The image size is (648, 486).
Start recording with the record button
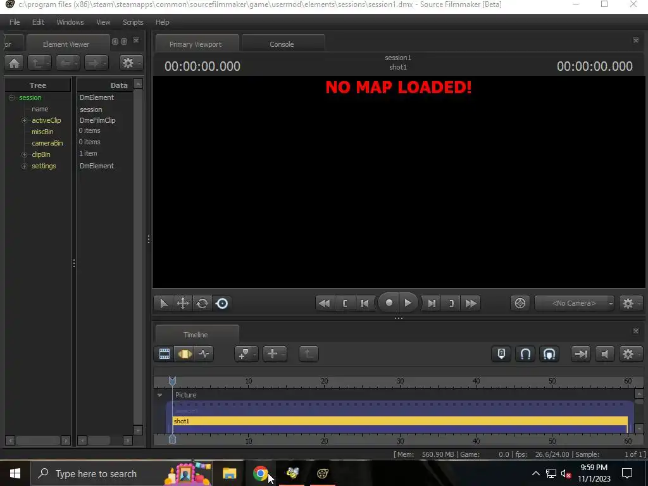(x=389, y=303)
